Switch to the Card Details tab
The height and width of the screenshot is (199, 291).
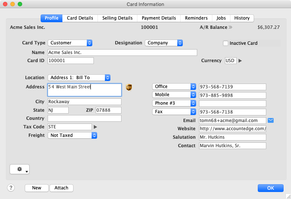80,18
